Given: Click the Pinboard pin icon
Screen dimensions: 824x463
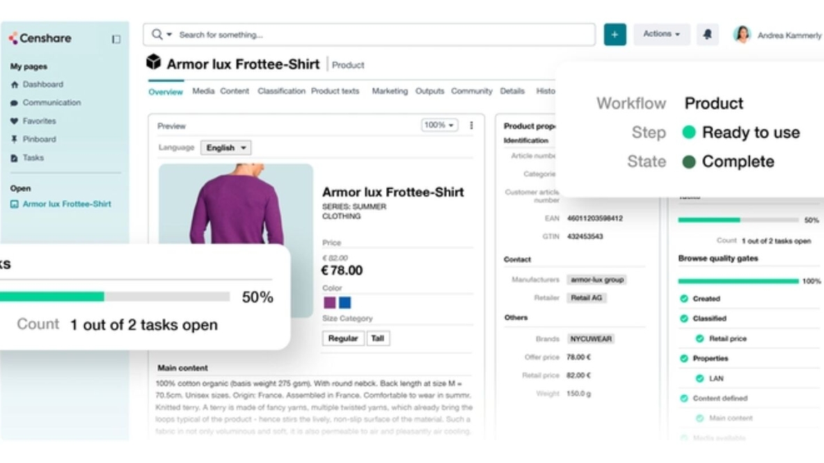Looking at the screenshot, I should tap(14, 140).
